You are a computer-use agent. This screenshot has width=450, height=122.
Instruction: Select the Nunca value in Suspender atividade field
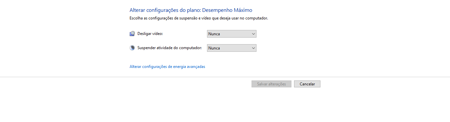[x=214, y=48]
